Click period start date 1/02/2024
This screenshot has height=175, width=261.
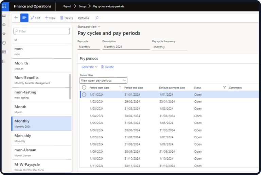click(x=97, y=102)
